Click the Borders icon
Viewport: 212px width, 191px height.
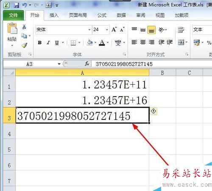pos(73,43)
